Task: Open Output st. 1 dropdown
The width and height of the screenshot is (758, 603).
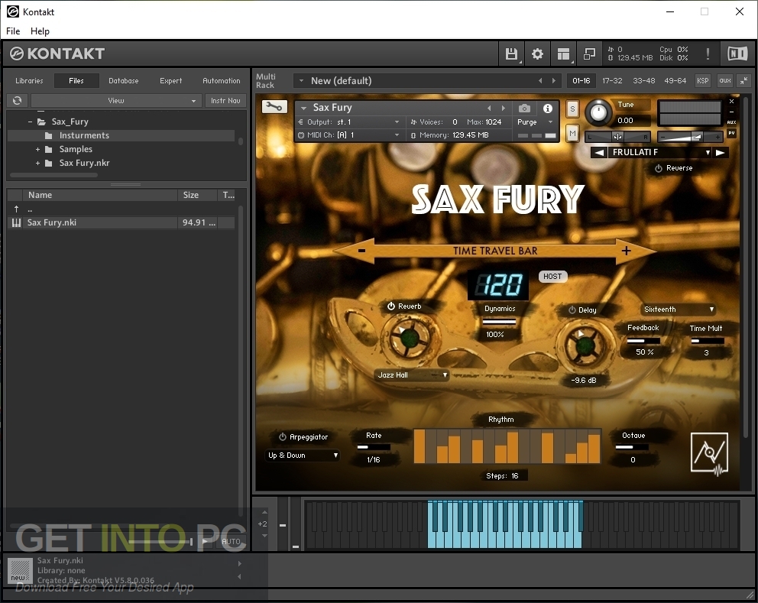Action: point(349,122)
